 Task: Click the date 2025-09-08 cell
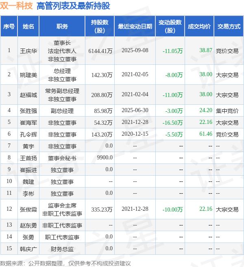tap(135, 50)
